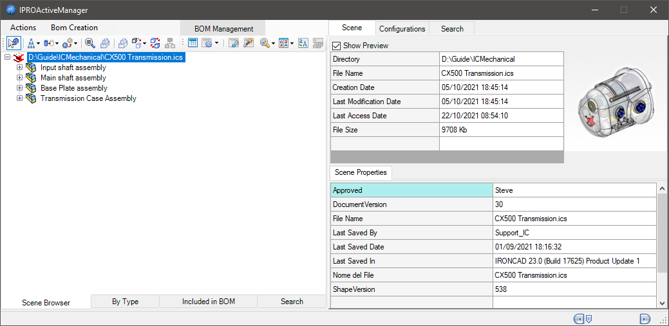Select the Approved property row label
This screenshot has height=326, width=669.
click(x=411, y=190)
